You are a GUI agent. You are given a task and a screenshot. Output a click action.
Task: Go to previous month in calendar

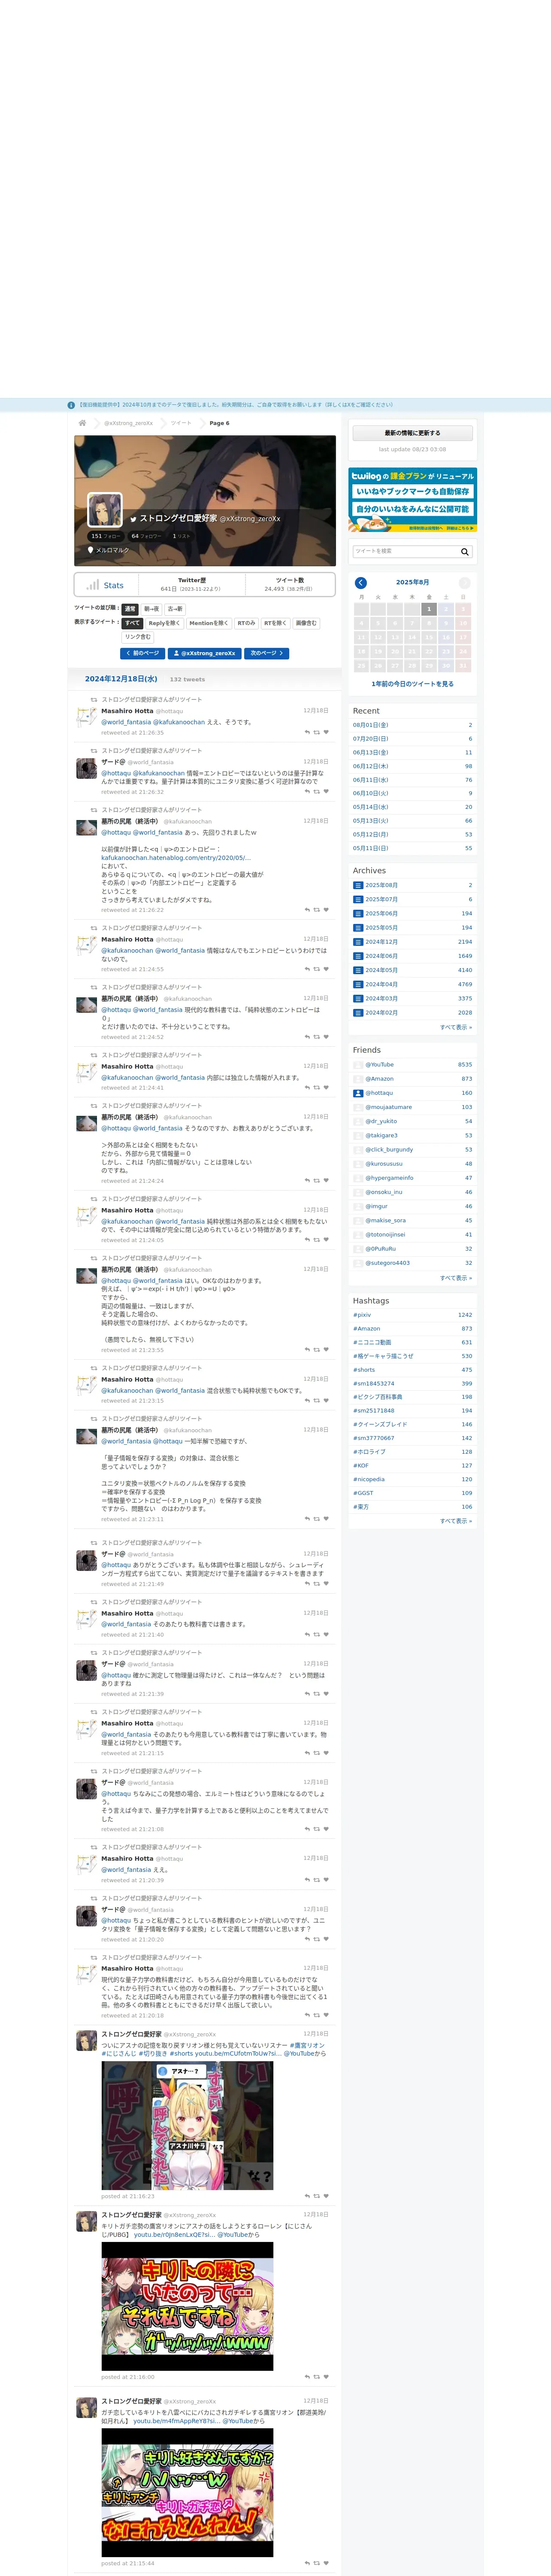[x=360, y=582]
